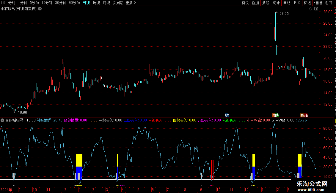Open 多周期 multi-period view

118,3
